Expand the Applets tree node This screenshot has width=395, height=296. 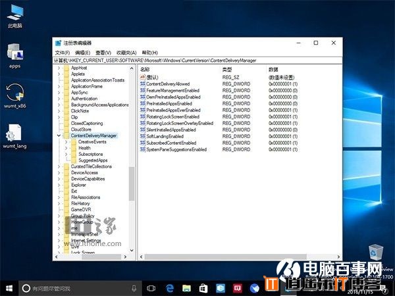click(x=59, y=74)
